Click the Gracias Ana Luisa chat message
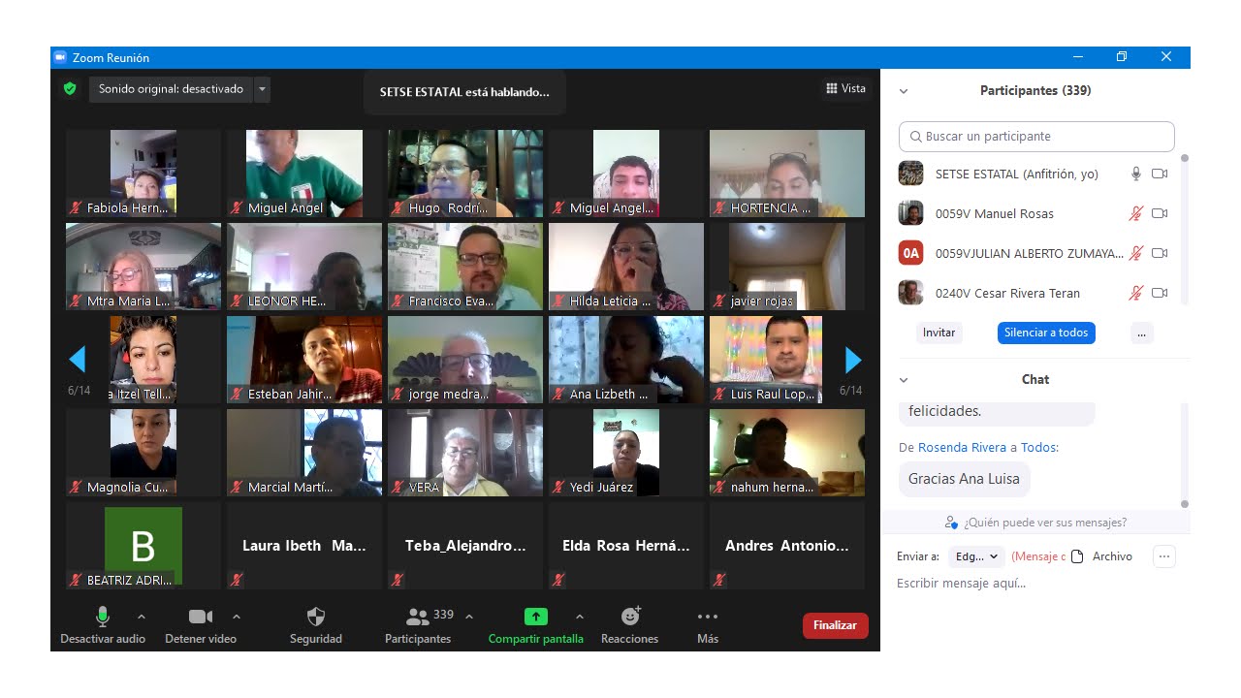The width and height of the screenshot is (1241, 698). click(964, 479)
